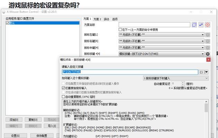Viewport: 218px width, 138px height.
Task: Click the 设置 button at bottom
Action: coord(15,136)
